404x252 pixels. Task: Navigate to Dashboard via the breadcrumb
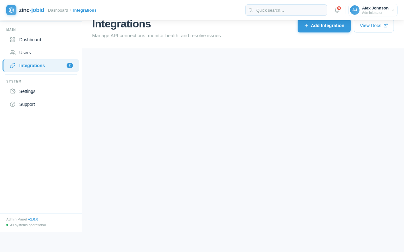pos(58,10)
